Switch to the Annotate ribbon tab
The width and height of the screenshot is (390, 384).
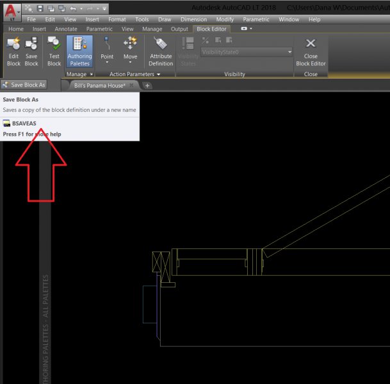tap(66, 29)
